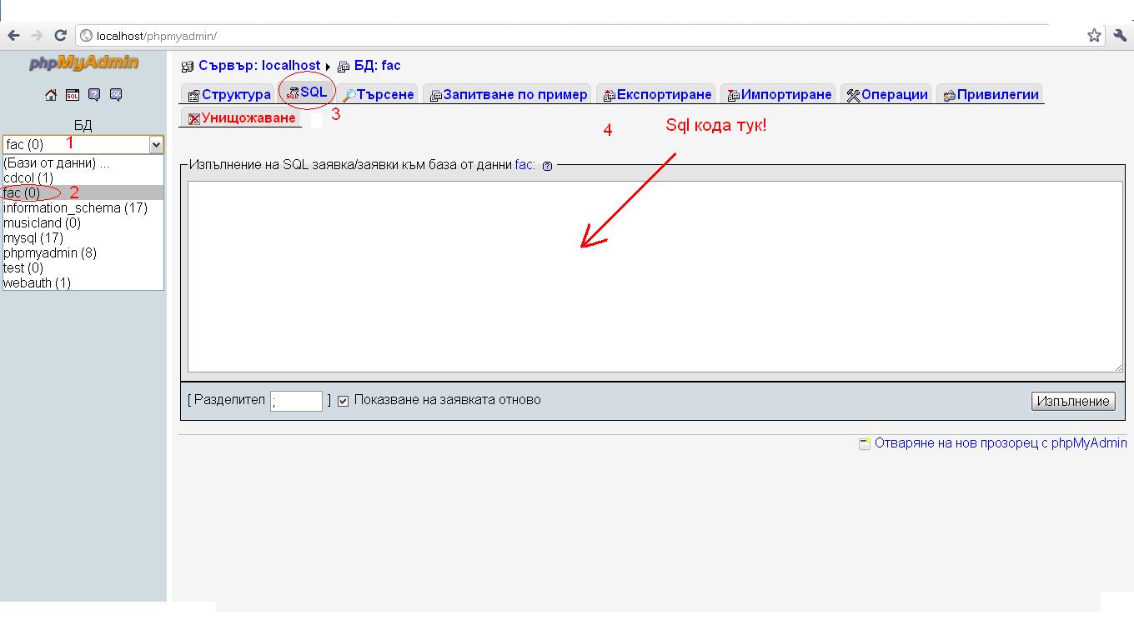Click the Изпълнение button
The image size is (1134, 640).
pyautogui.click(x=1073, y=401)
